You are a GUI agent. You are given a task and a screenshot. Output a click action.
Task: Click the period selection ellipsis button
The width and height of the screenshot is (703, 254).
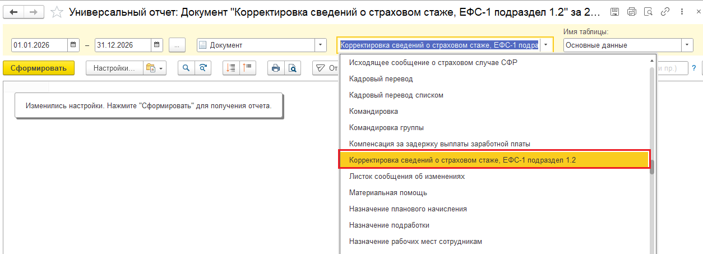pyautogui.click(x=177, y=45)
